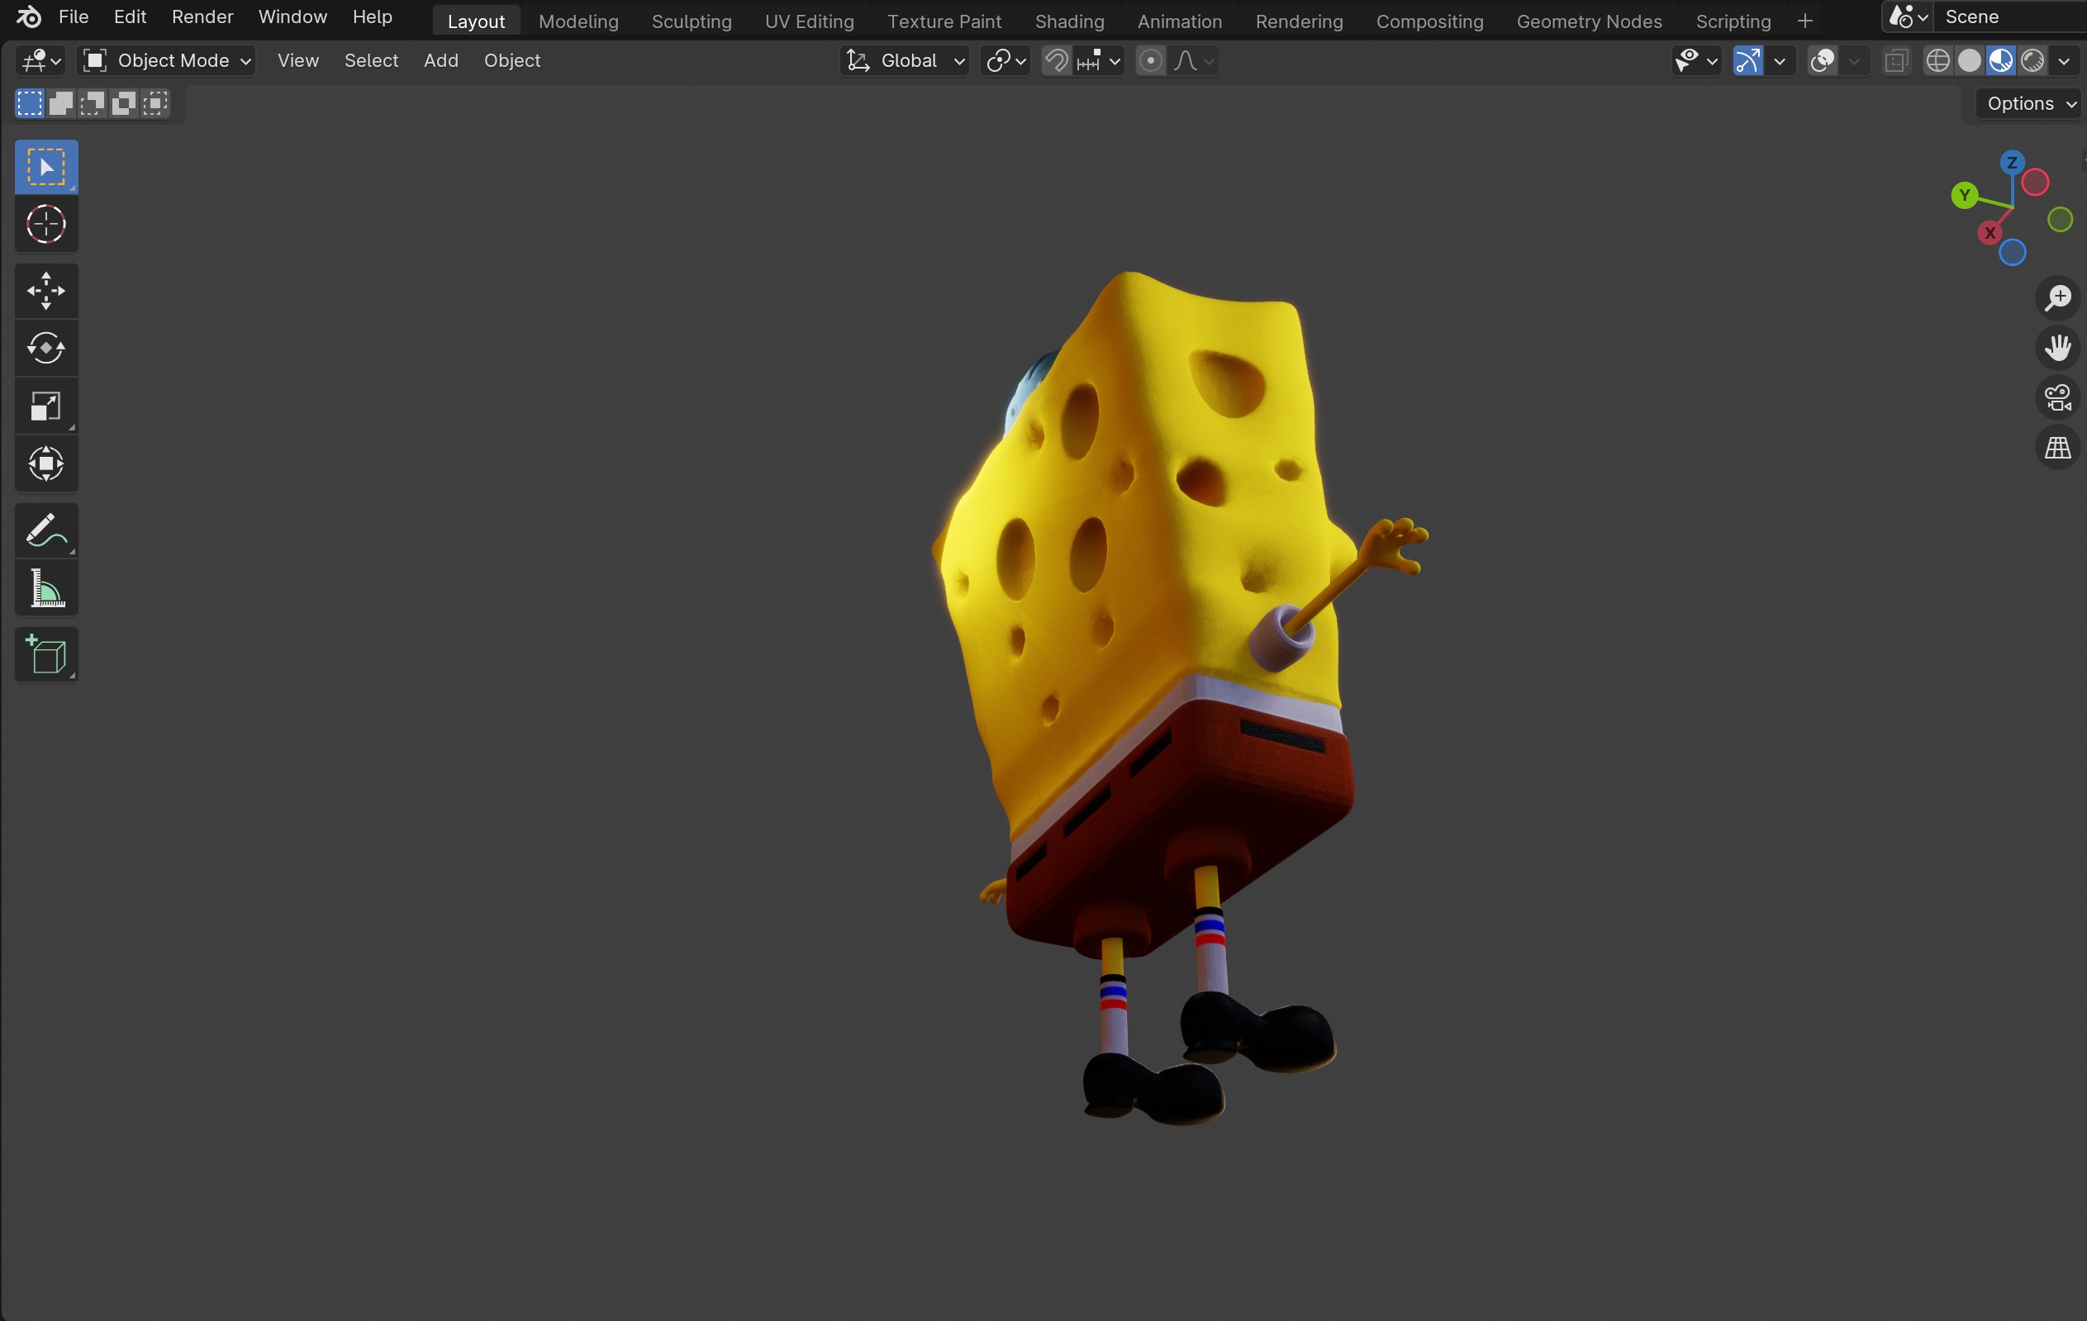Open editor type dropdown

[40, 60]
